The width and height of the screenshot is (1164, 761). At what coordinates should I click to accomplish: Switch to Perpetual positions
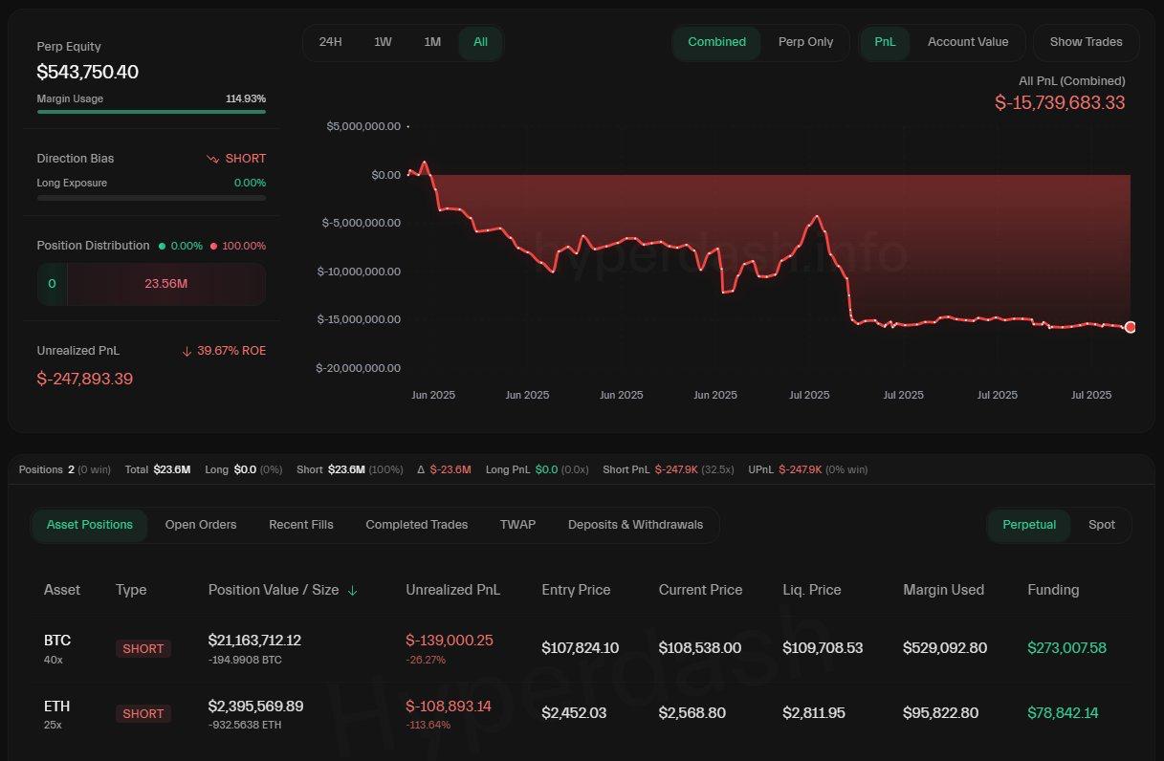pyautogui.click(x=1029, y=525)
